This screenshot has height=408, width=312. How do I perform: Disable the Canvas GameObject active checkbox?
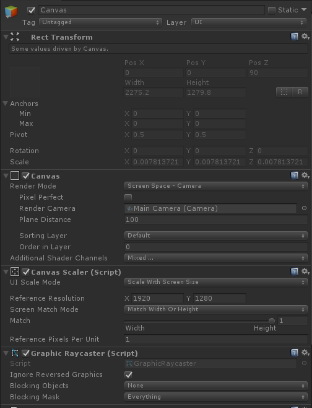31,10
